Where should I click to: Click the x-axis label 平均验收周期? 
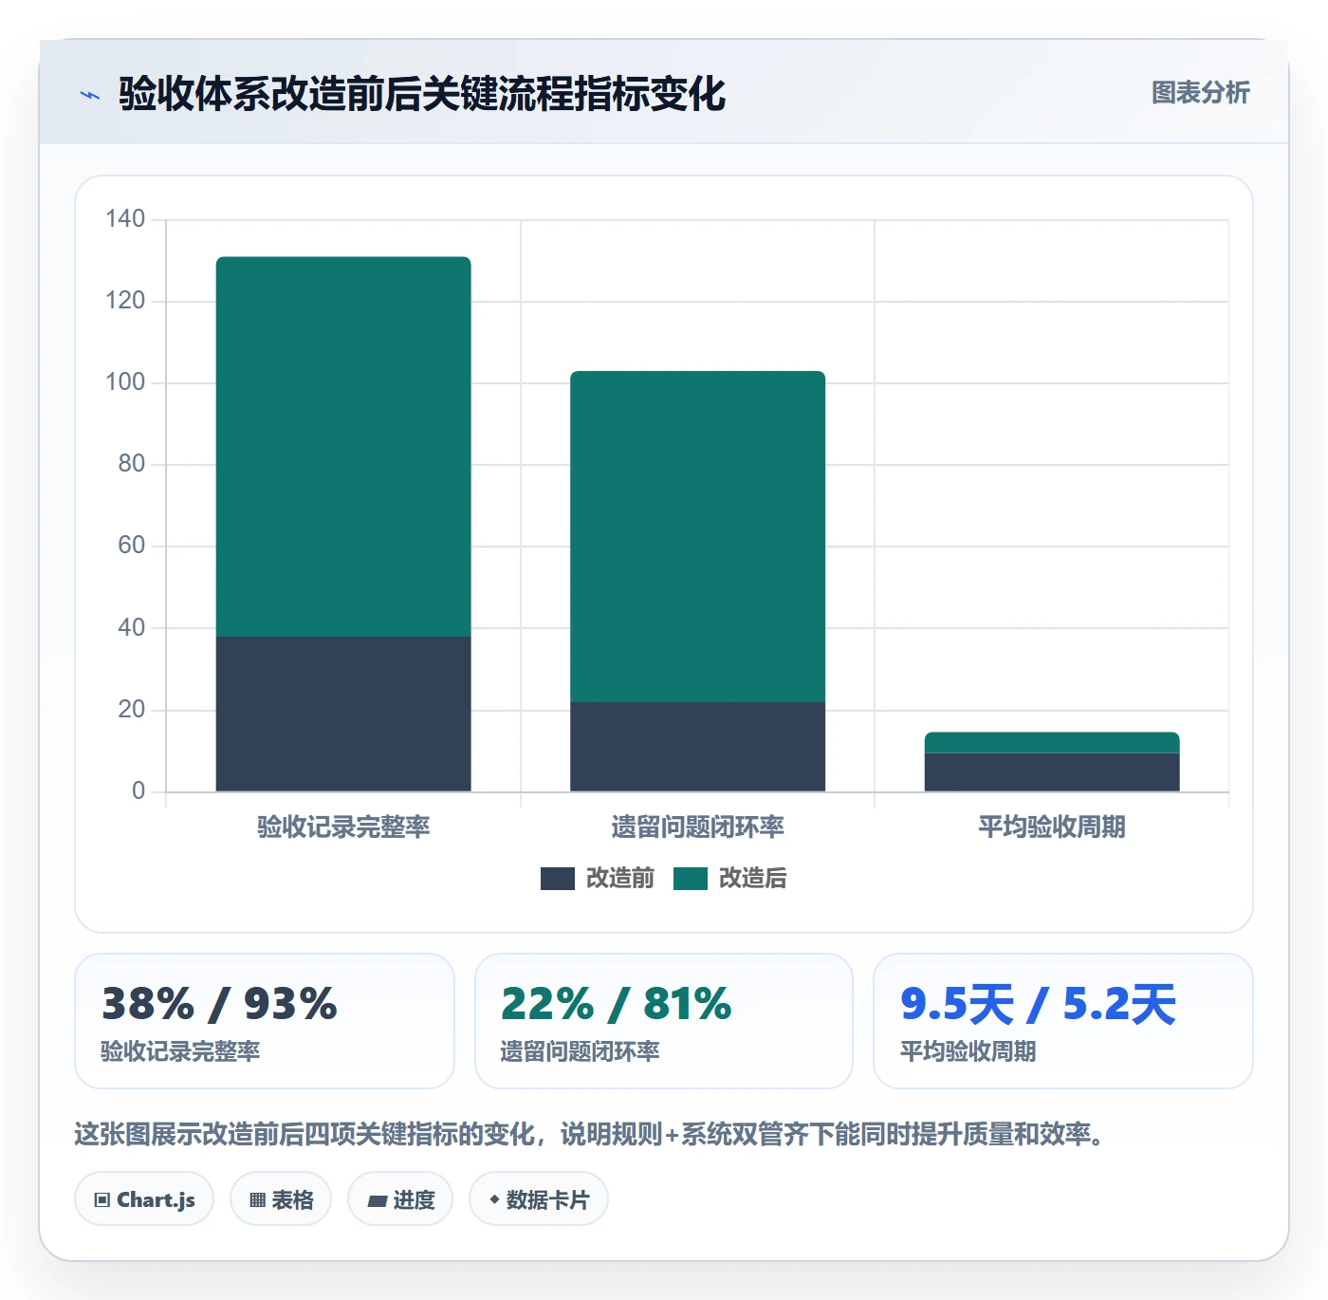[1052, 827]
